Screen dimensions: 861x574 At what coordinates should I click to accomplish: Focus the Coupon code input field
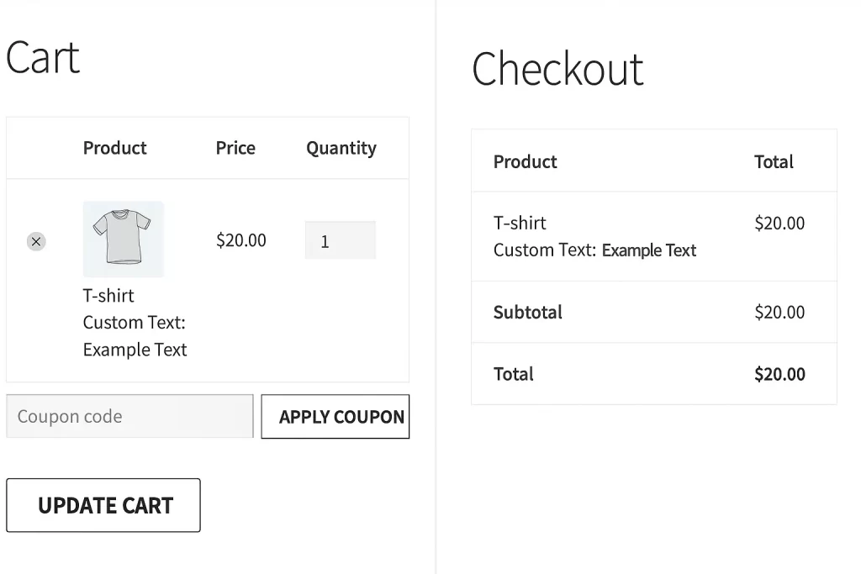129,417
